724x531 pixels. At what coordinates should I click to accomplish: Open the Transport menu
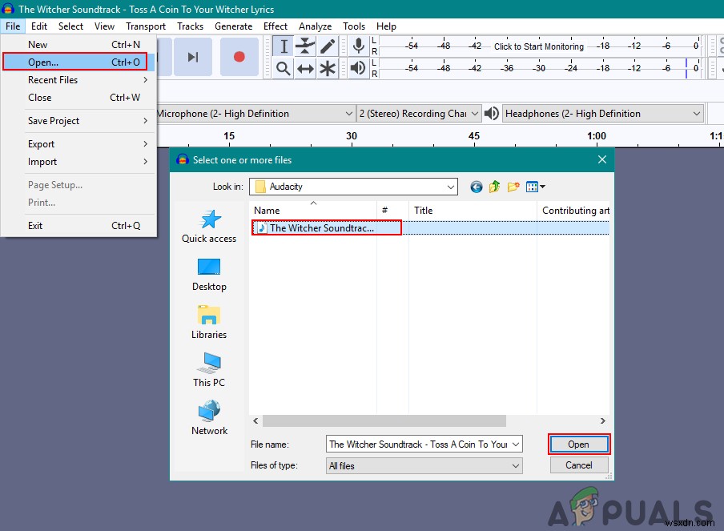[x=146, y=26]
